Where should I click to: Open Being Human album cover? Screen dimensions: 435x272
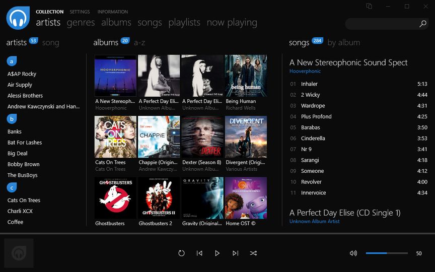(x=246, y=76)
